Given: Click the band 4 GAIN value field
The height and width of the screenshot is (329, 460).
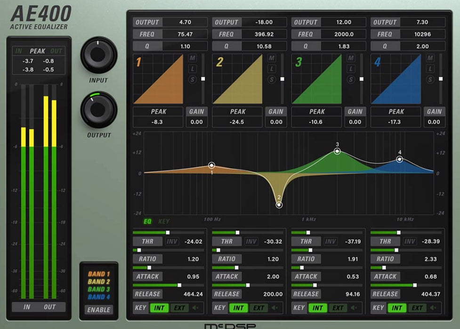Looking at the screenshot, I should point(434,122).
